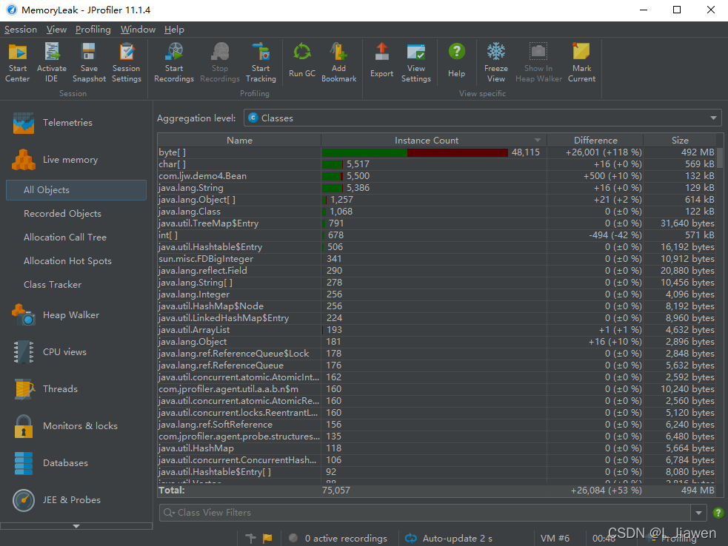
Task: Open the Help toolbar button
Action: point(456,61)
